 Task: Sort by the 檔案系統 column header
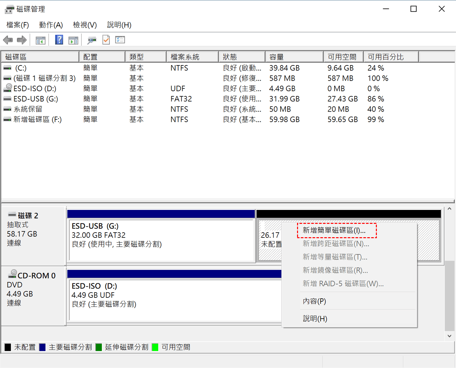(x=192, y=57)
